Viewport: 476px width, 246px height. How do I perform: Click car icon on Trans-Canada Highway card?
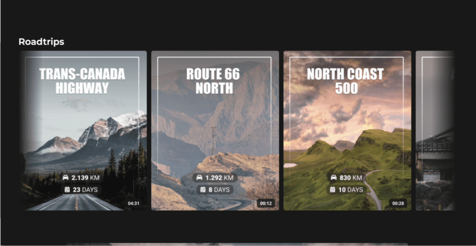click(x=65, y=178)
